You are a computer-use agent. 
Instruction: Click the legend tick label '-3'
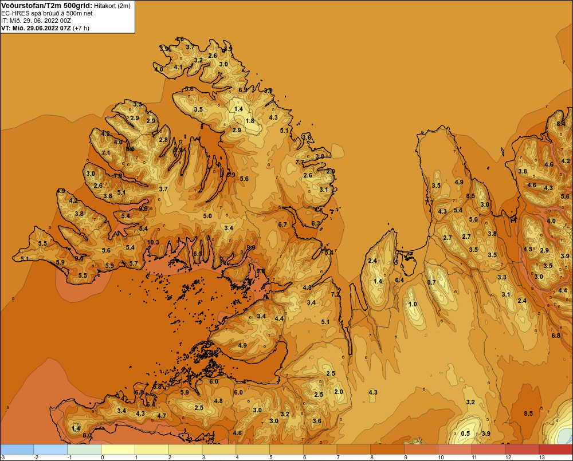point(2,458)
